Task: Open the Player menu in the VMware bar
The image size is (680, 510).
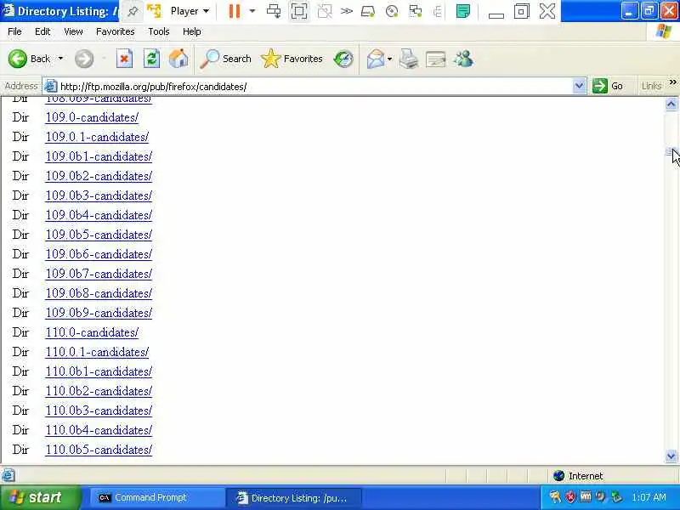Action: pyautogui.click(x=190, y=11)
